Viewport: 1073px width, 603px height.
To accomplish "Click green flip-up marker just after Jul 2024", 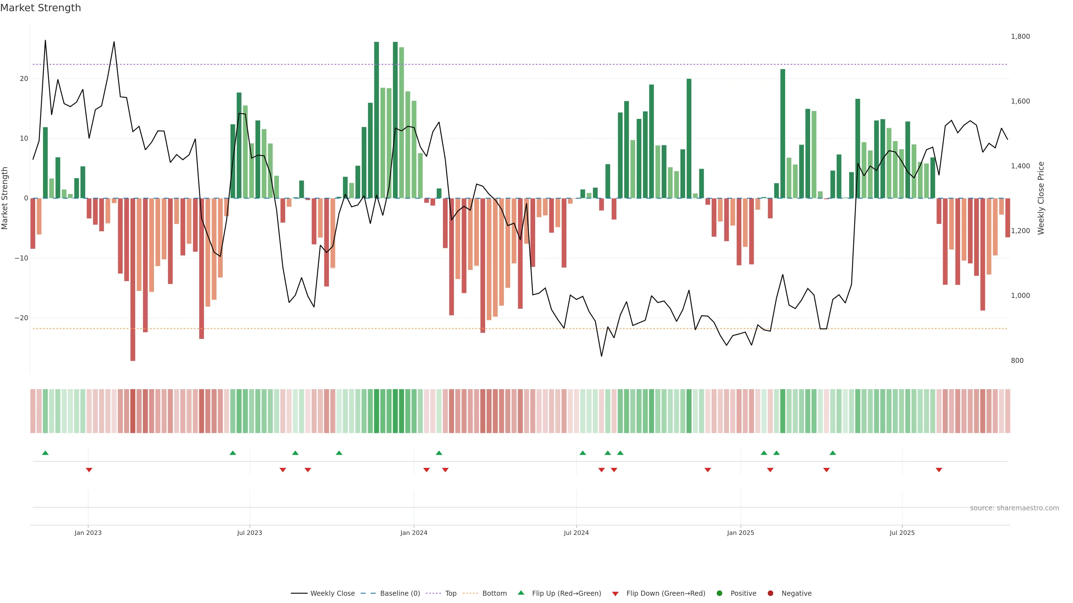I will pos(583,453).
